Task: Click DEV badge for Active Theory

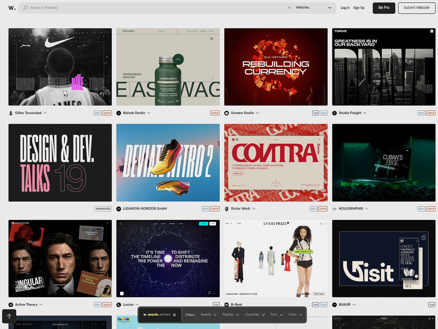Action: click(x=98, y=305)
